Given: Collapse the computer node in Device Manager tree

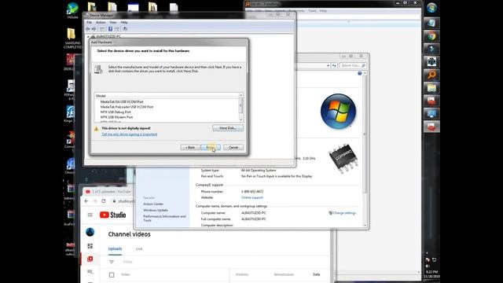Looking at the screenshot, I should coord(88,37).
